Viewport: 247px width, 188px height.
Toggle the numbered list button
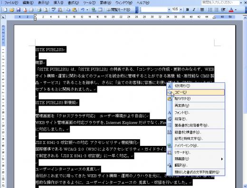click(x=210, y=10)
